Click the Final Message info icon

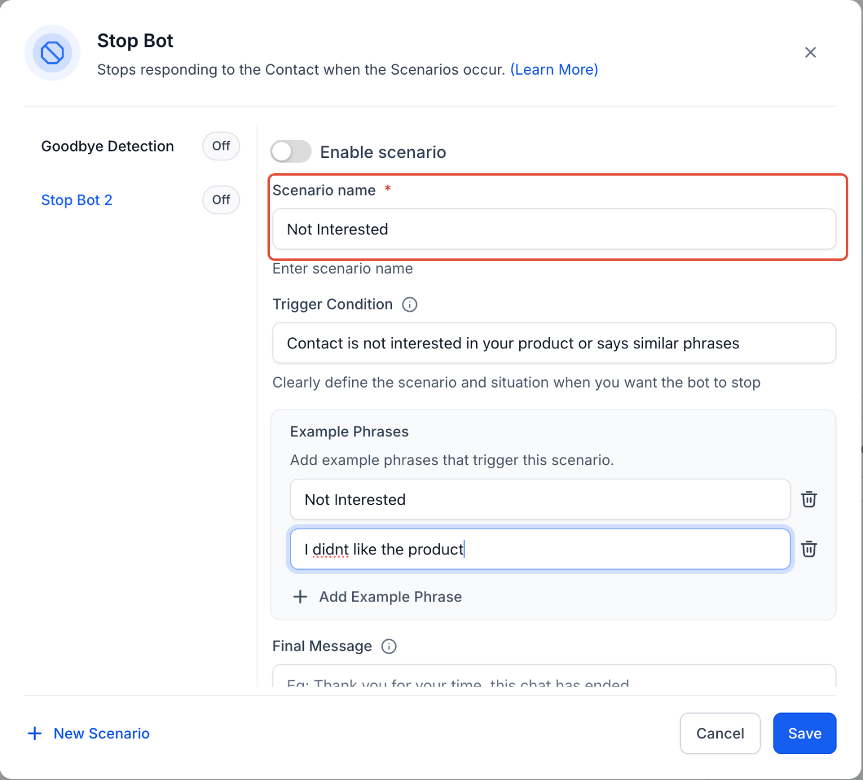click(x=389, y=647)
